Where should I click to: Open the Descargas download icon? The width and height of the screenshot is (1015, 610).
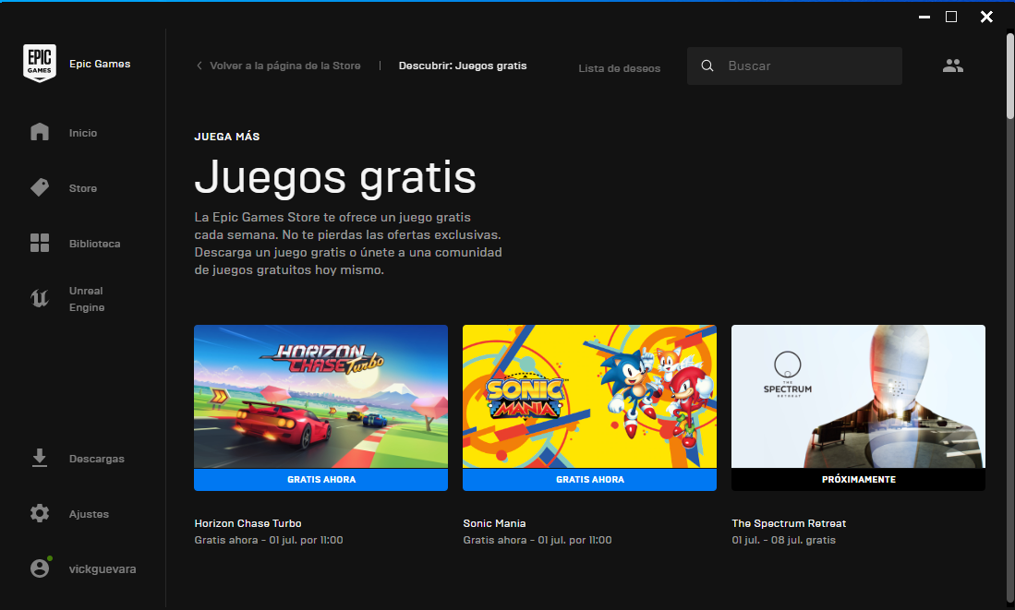point(40,458)
